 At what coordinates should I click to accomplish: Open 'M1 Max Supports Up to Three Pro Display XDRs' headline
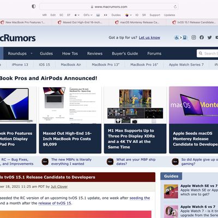131,139
